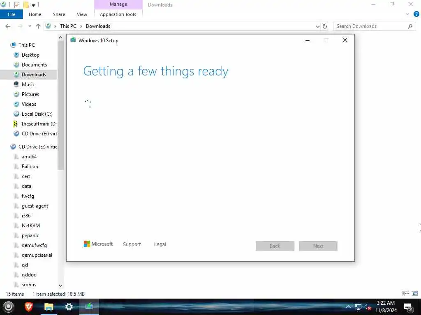Close the Windows 10 Setup window
421x315 pixels.
tap(345, 41)
